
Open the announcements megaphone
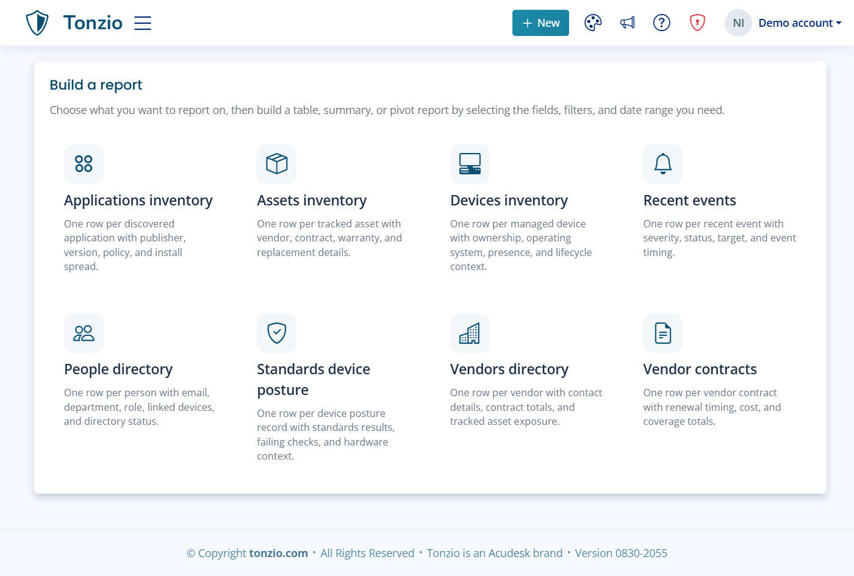pos(628,23)
